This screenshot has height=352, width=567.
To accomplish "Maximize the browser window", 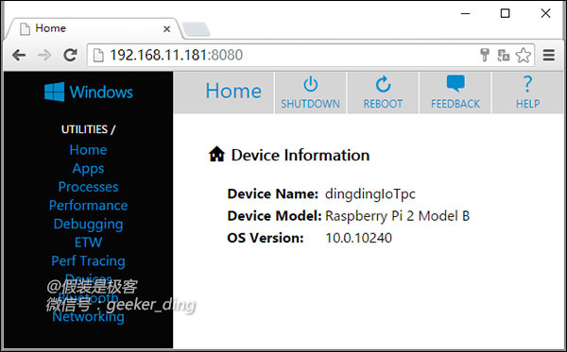I will 506,13.
